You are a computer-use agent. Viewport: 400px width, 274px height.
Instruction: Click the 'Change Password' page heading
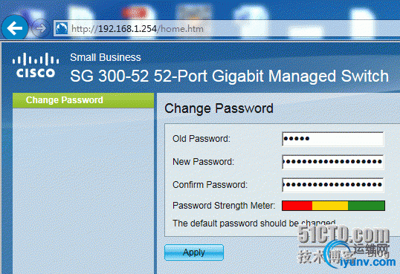coord(219,108)
